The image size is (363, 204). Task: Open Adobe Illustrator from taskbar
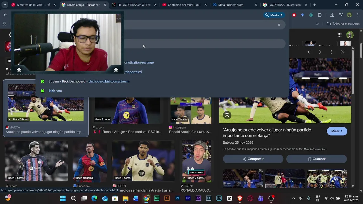tap(167, 198)
